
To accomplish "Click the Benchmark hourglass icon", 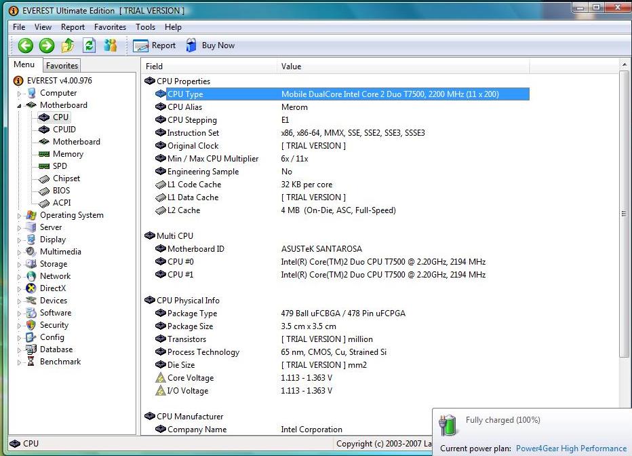I will (31, 362).
